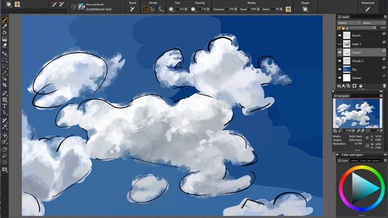Click the new layer icon in Layers panel
The height and width of the screenshot is (218, 388).
point(339,86)
